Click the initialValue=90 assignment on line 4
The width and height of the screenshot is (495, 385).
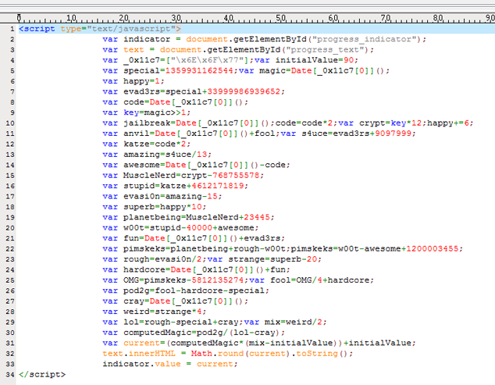pos(314,60)
